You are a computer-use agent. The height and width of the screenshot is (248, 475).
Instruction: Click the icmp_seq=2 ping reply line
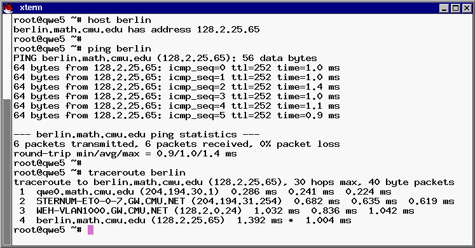177,87
